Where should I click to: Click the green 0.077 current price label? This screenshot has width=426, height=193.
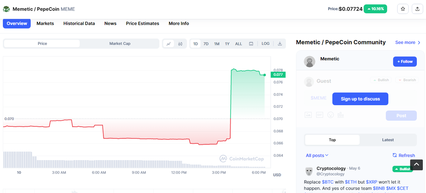point(278,75)
